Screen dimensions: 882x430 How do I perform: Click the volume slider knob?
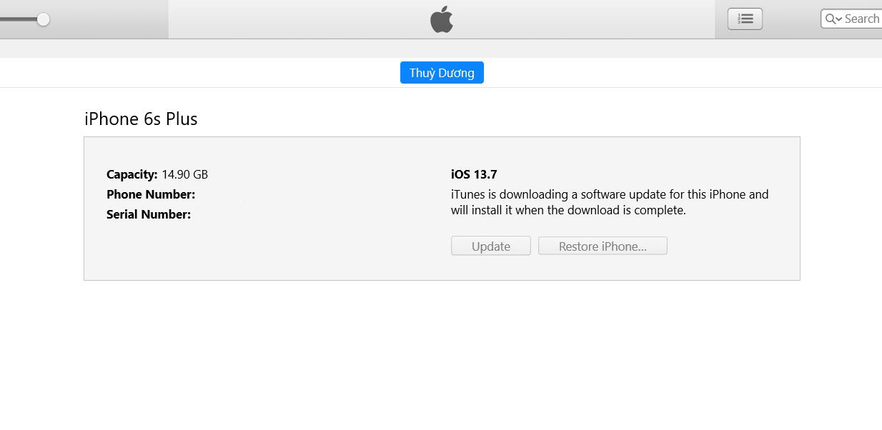coord(43,19)
